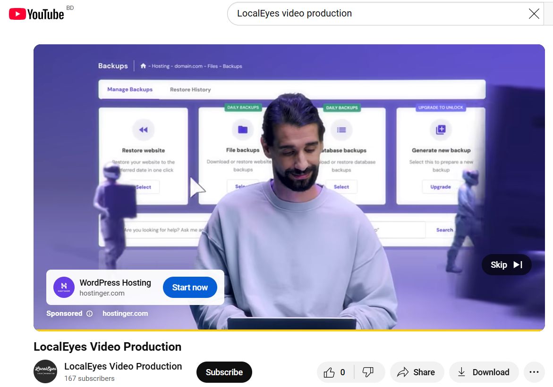Image resolution: width=553 pixels, height=387 pixels.
Task: Open the LocalEyes Video Production channel name
Action: tap(123, 366)
